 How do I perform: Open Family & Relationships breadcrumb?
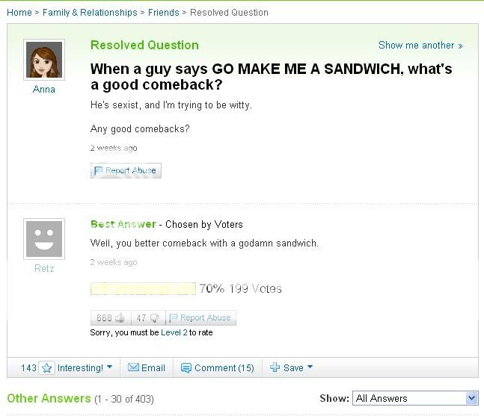pos(90,12)
